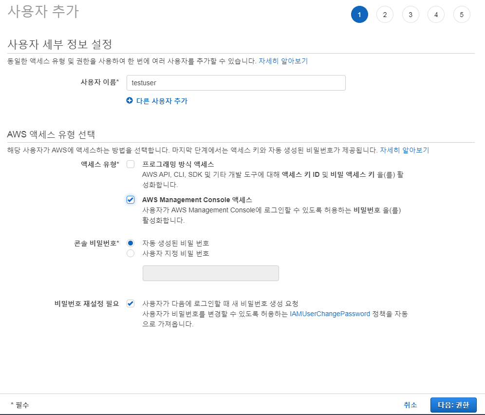The height and width of the screenshot is (415, 485).
Task: Click the 프로그래밍 방식 액세스 label text
Action: tap(178, 164)
